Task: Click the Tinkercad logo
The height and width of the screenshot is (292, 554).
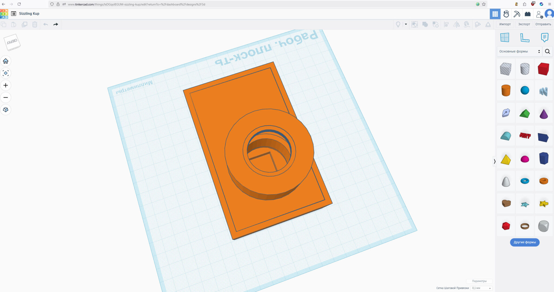Action: [4, 14]
